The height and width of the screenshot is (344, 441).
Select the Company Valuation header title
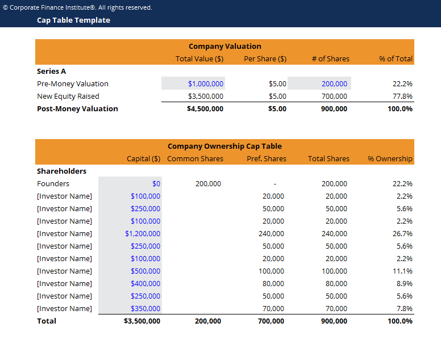click(x=224, y=46)
